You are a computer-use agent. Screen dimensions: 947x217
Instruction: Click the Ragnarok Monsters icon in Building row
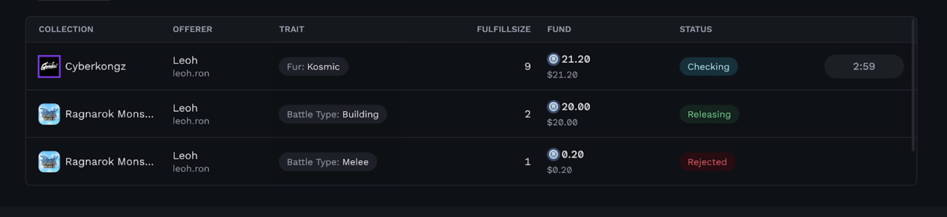(49, 114)
